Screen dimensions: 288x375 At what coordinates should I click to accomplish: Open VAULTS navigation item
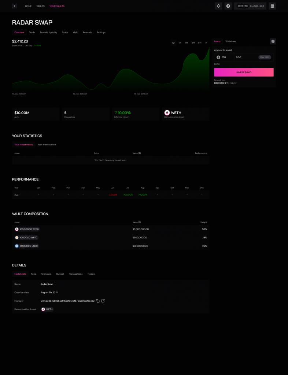pyautogui.click(x=40, y=6)
